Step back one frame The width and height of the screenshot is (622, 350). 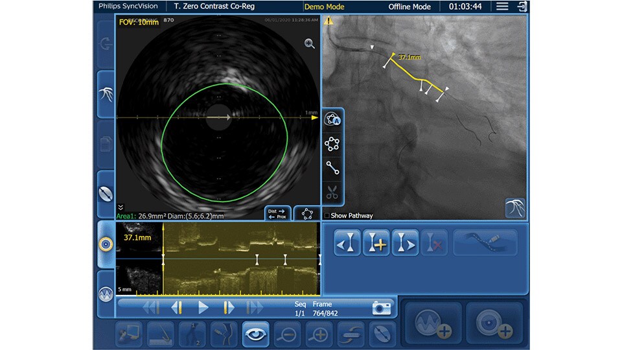(x=176, y=307)
